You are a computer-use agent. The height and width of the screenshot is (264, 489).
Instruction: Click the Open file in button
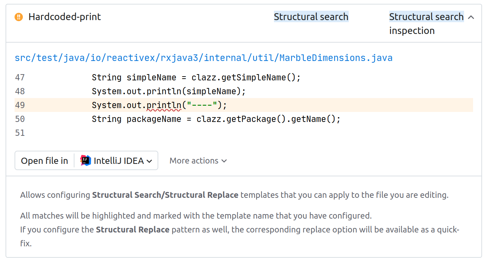coord(44,161)
